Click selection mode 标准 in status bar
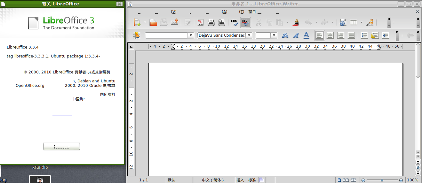 pos(252,180)
